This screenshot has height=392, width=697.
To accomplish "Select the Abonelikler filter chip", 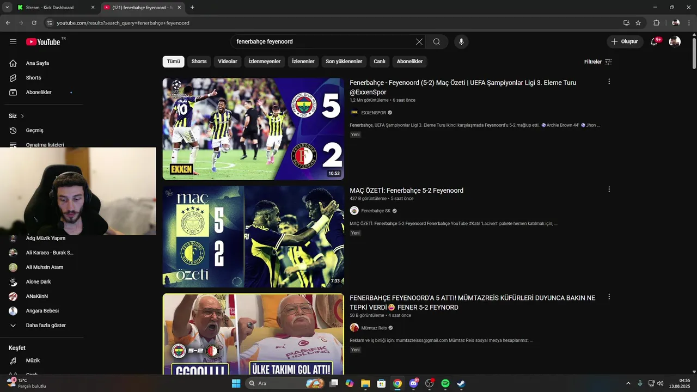I will (x=409, y=62).
